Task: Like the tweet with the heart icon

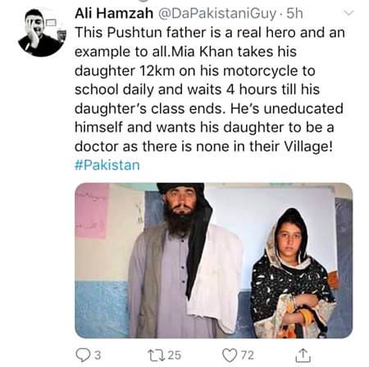Action: pos(230,356)
